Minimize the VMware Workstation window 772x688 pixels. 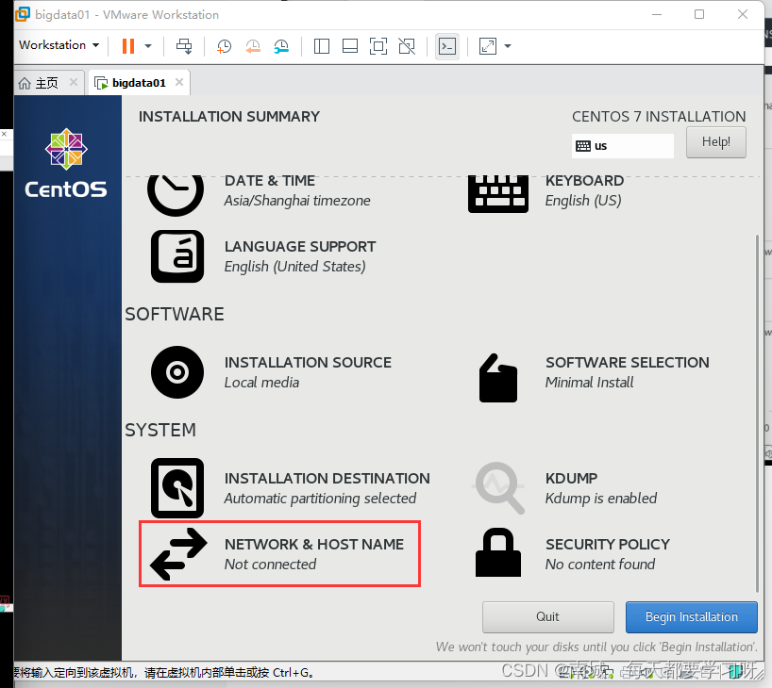(657, 14)
